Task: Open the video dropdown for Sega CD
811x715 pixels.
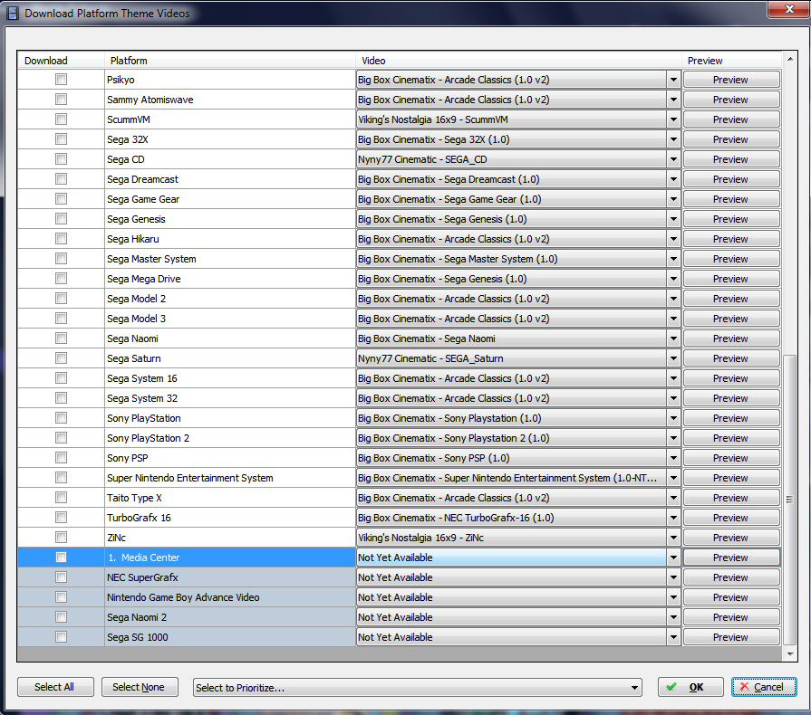Action: [x=673, y=159]
